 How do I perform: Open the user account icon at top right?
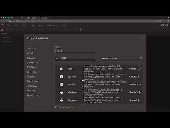(166, 25)
